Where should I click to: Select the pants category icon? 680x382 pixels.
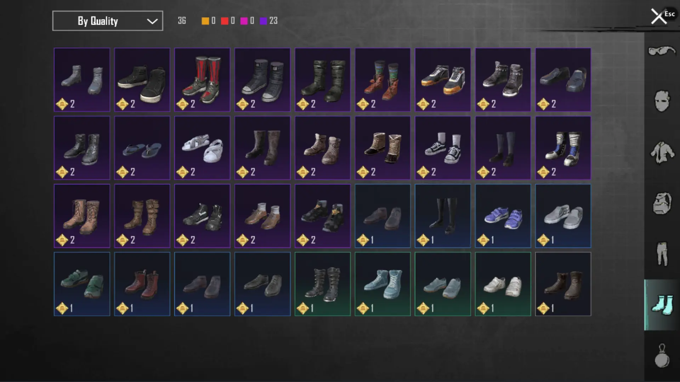point(662,254)
